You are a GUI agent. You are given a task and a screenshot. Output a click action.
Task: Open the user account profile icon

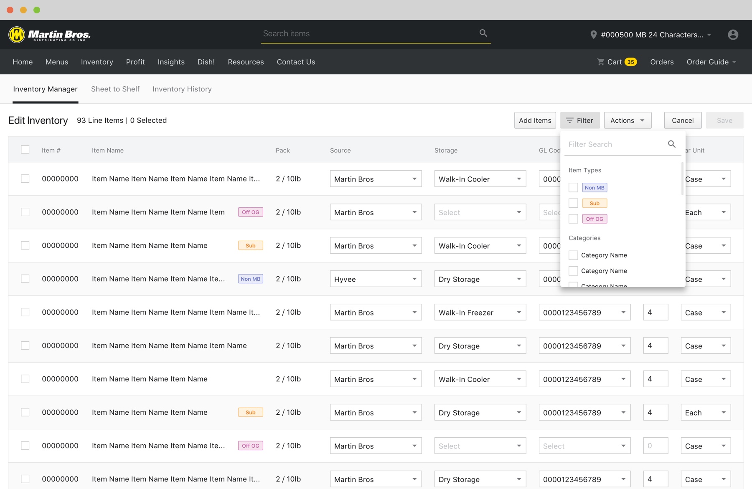[733, 35]
